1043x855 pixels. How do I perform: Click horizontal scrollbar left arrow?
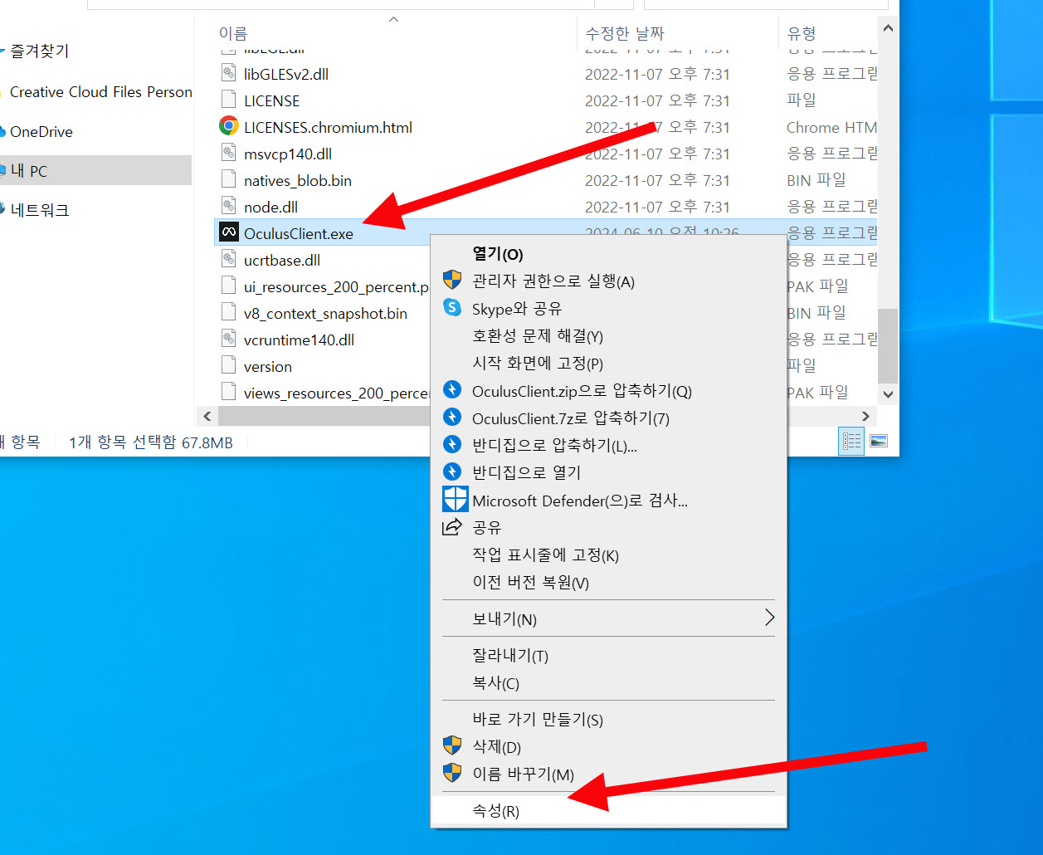[207, 416]
